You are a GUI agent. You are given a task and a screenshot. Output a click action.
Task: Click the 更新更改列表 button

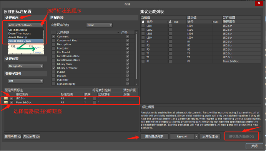(x=154, y=136)
